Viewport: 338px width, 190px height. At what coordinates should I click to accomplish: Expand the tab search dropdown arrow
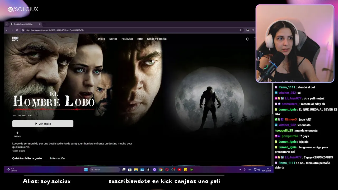pyautogui.click(x=7, y=24)
